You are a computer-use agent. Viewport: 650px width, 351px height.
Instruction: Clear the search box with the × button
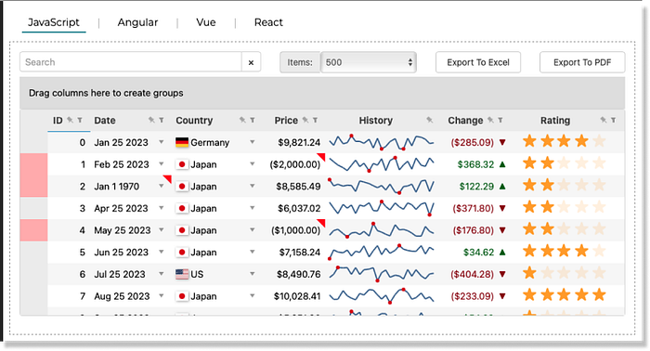[x=251, y=62]
